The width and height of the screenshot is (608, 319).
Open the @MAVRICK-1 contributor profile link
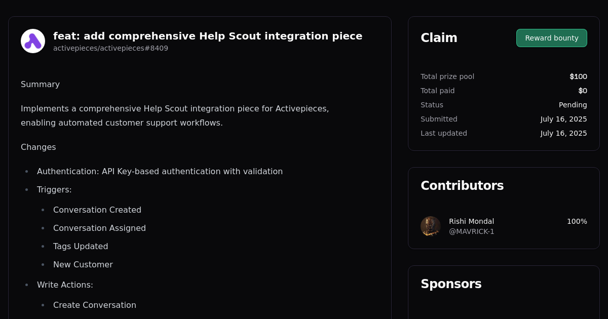(x=471, y=231)
